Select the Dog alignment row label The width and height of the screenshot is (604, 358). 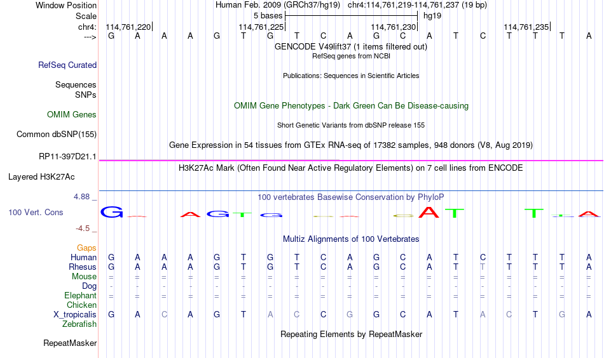90,286
